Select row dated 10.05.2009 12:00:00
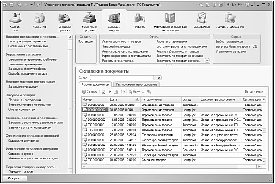This screenshot has height=184, width=275. click(x=172, y=115)
